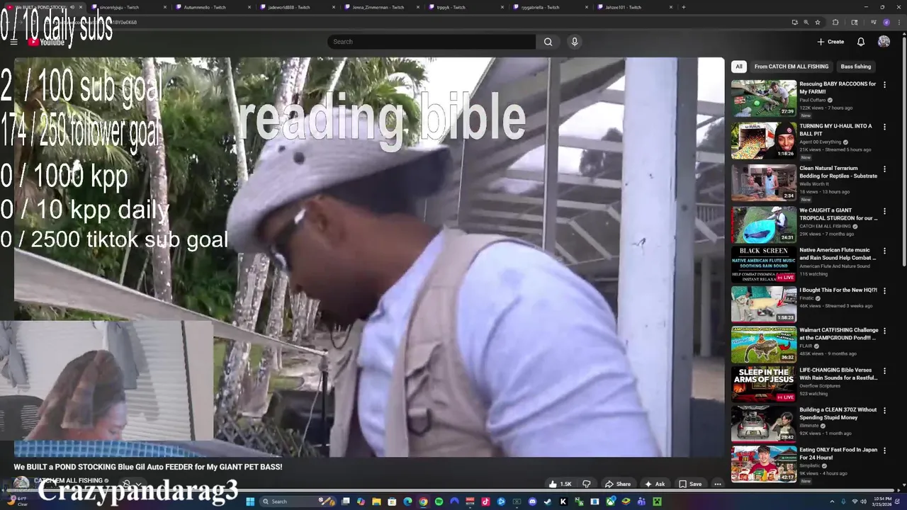Open the three-dot more actions menu below video
The width and height of the screenshot is (907, 510).
(717, 484)
